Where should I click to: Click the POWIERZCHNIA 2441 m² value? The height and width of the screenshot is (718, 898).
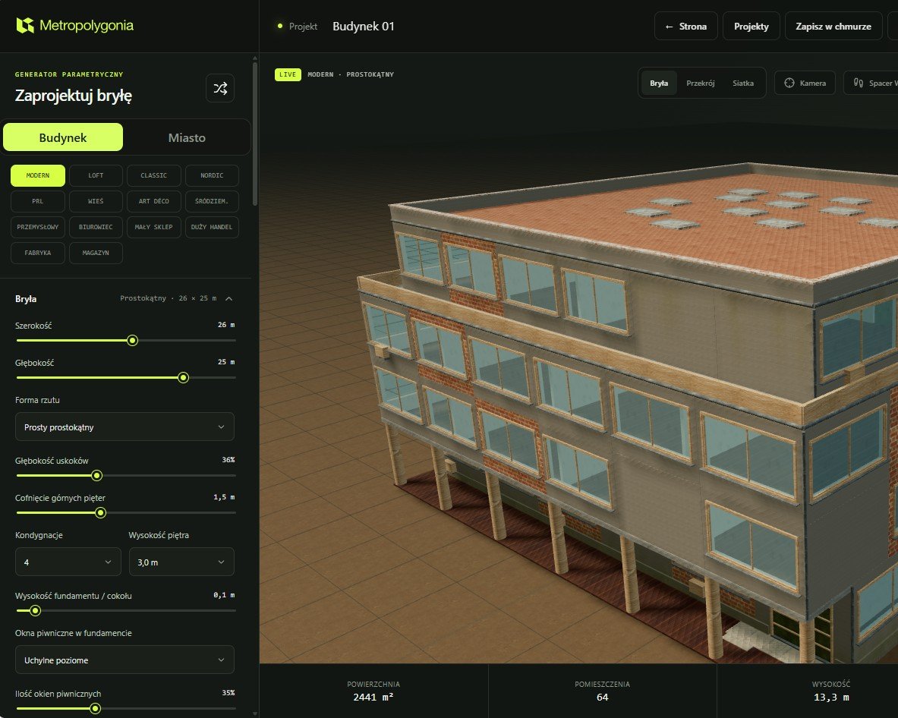pos(373,698)
